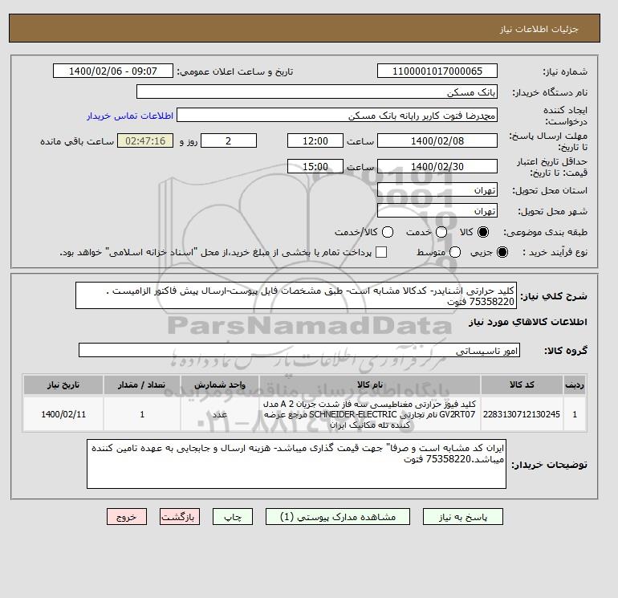
Task: Click product code cell 2283130712130245
Action: [x=522, y=414]
